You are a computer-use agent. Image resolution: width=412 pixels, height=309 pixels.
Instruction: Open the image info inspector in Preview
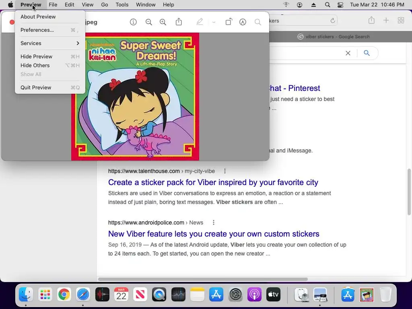click(133, 22)
